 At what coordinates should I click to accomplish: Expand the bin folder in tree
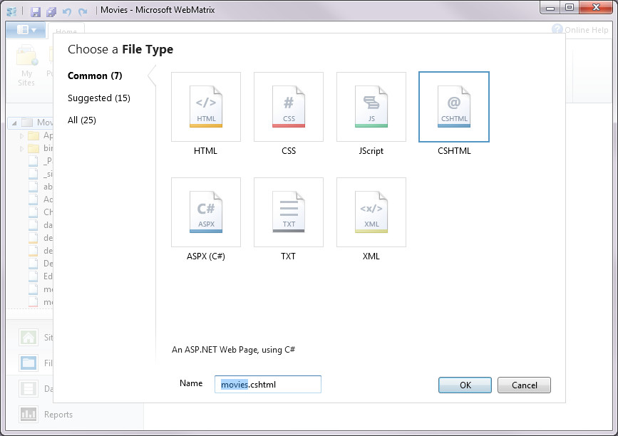pos(21,148)
